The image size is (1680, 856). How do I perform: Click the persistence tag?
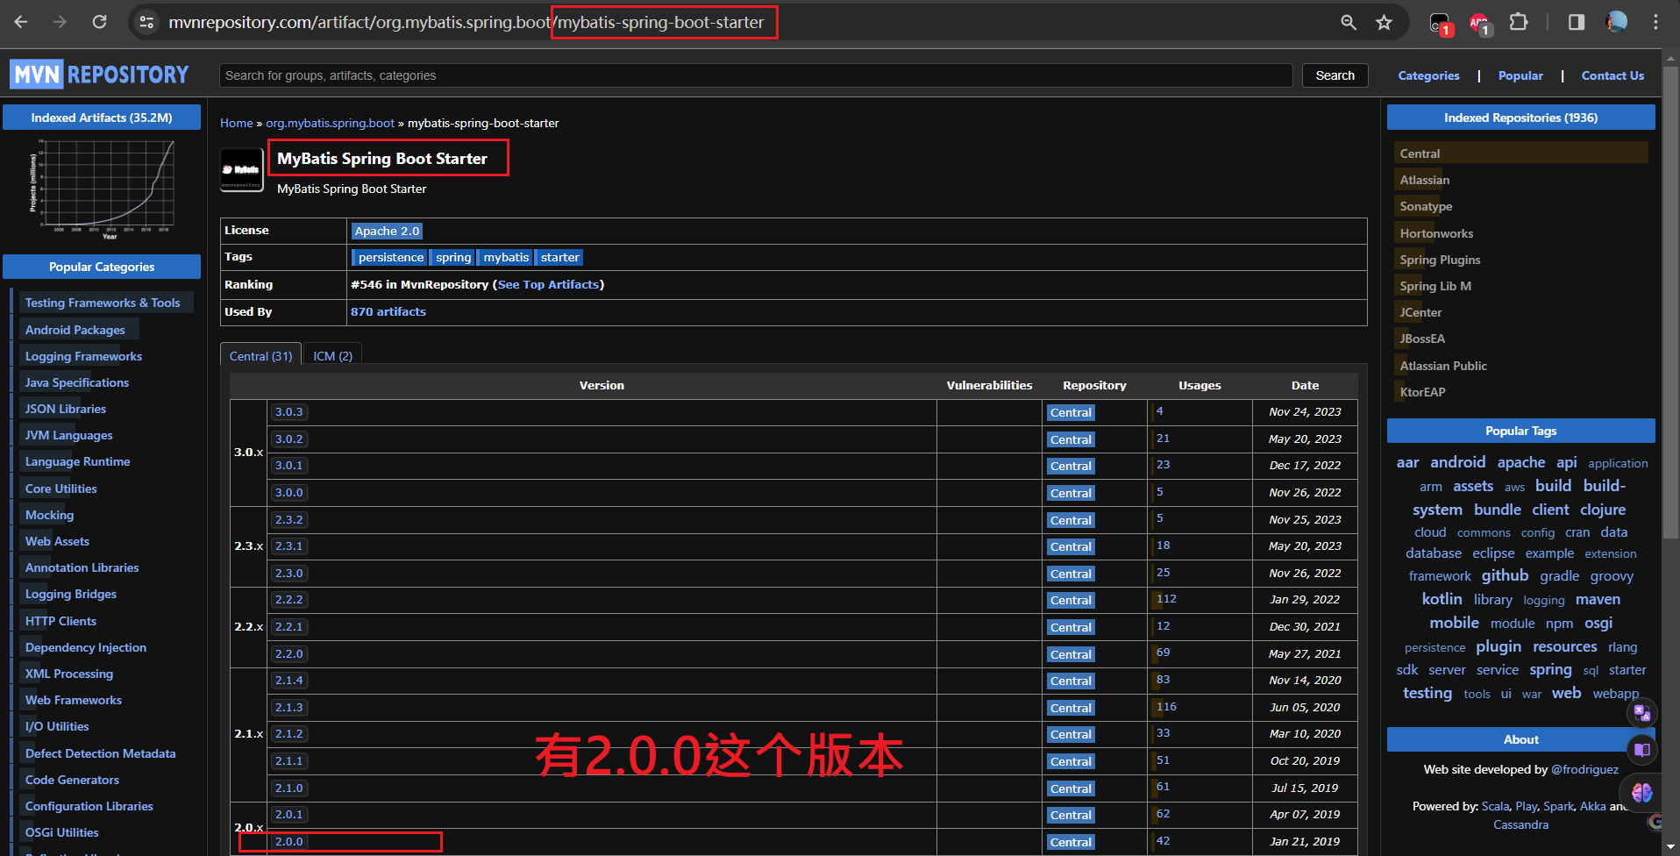coord(390,257)
